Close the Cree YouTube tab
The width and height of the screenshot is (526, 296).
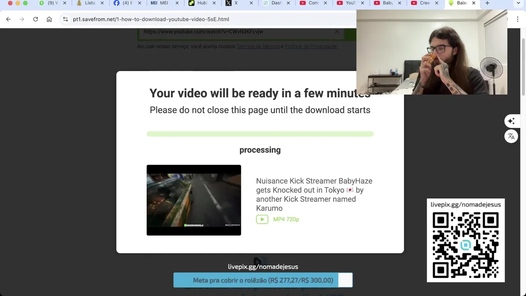(x=436, y=3)
